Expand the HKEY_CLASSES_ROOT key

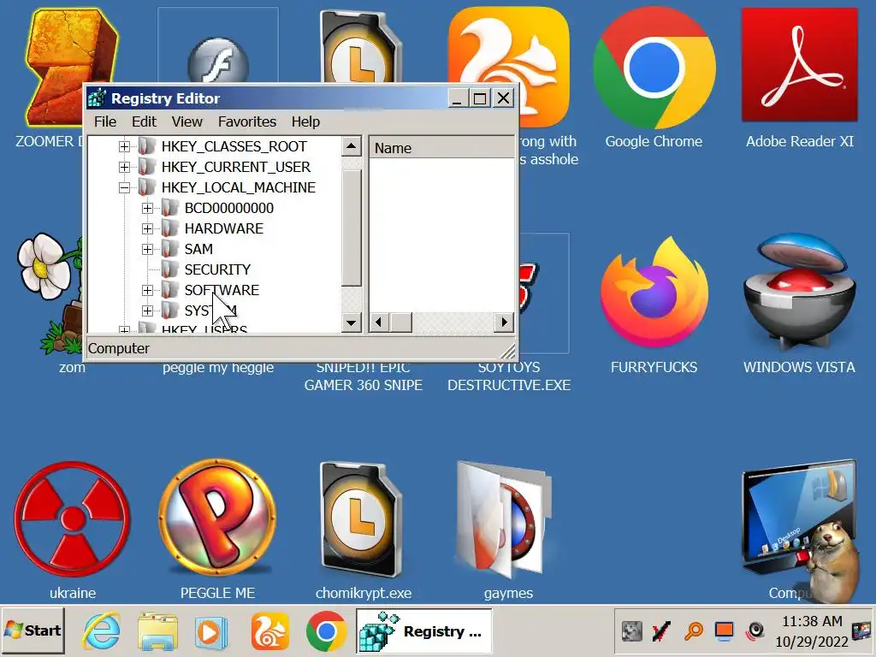(124, 146)
